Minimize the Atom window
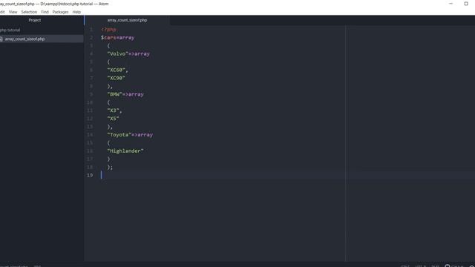The image size is (475, 267). (451, 4)
